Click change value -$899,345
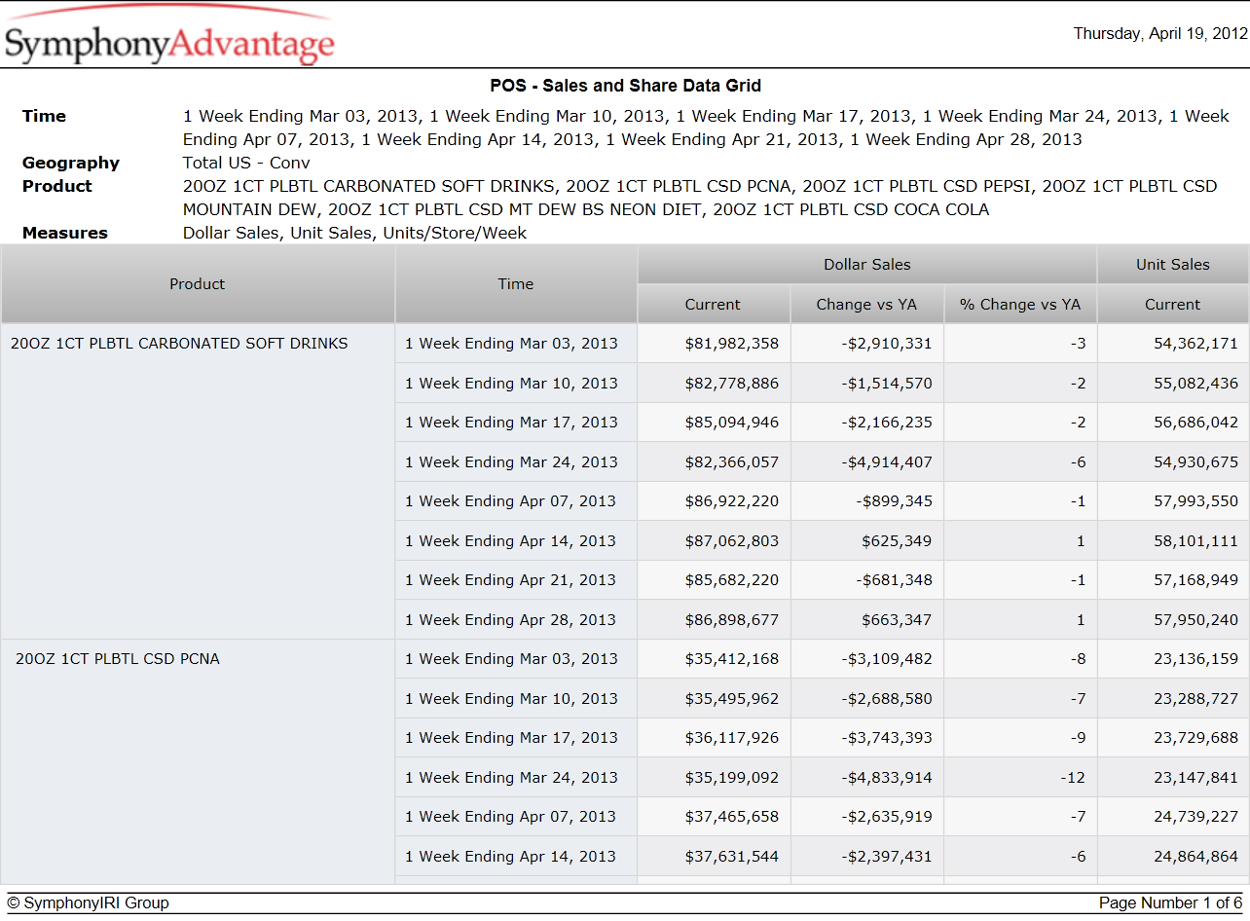1250x921 pixels. point(895,501)
